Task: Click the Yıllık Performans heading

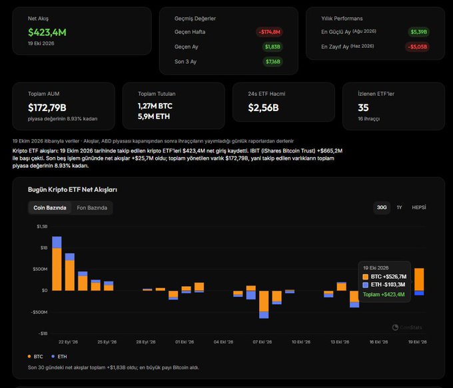Action: (342, 19)
